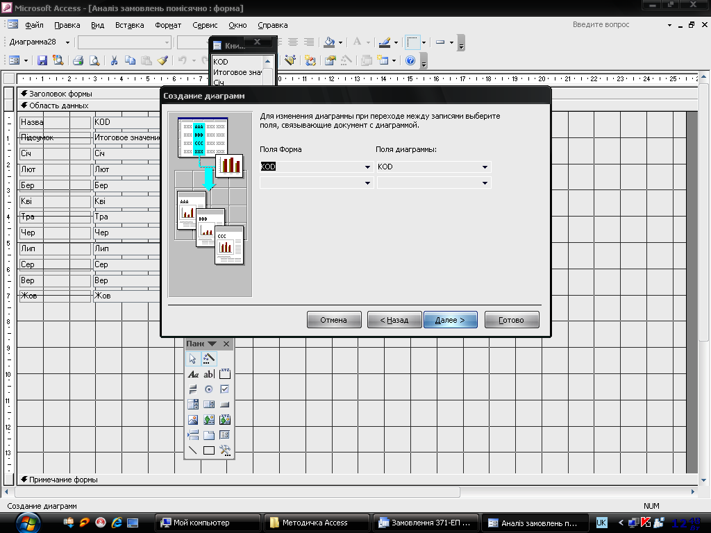Open the Сервис menu
The width and height of the screenshot is (711, 533).
pyautogui.click(x=205, y=26)
